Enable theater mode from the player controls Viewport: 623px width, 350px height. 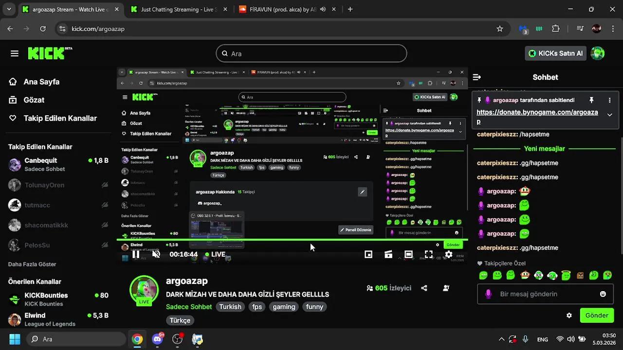(408, 254)
